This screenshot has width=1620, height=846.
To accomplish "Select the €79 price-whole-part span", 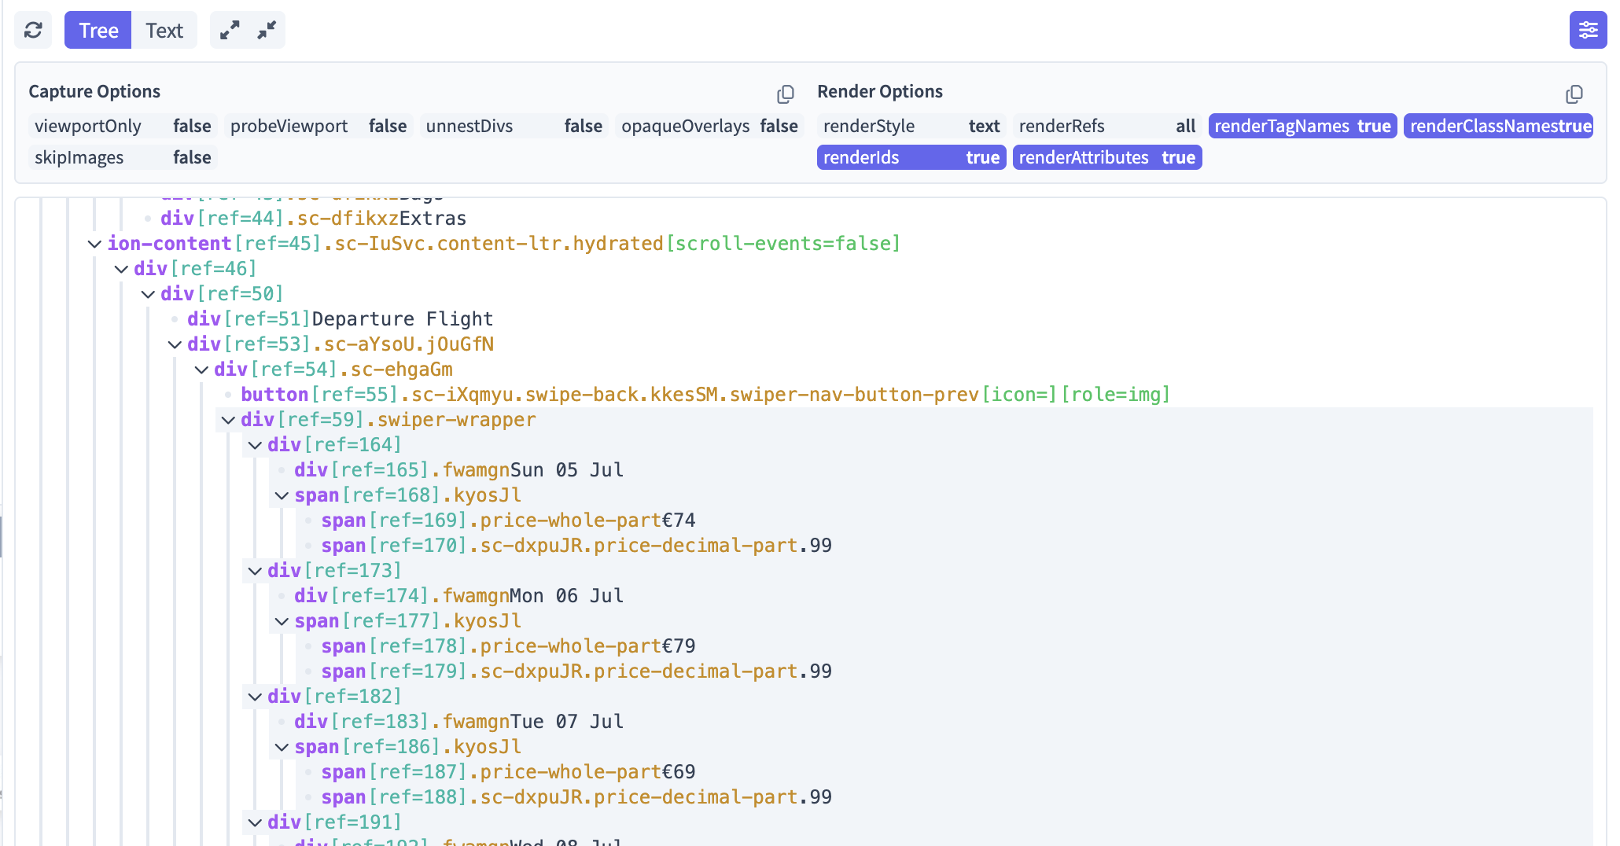I will [508, 646].
